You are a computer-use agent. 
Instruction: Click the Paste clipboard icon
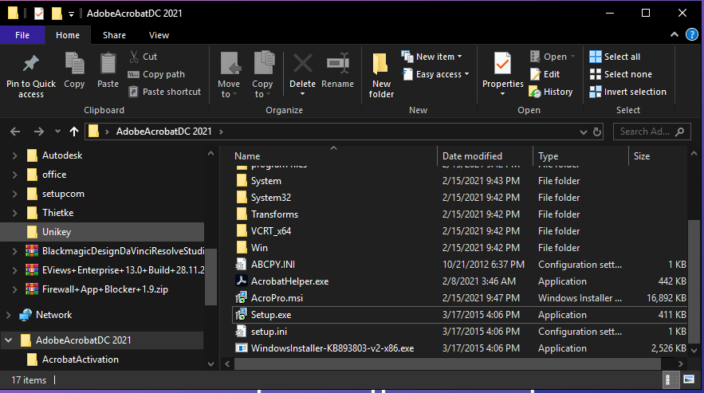(108, 63)
